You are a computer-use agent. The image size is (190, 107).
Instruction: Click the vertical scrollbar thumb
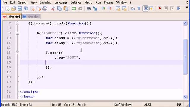tap(185, 57)
